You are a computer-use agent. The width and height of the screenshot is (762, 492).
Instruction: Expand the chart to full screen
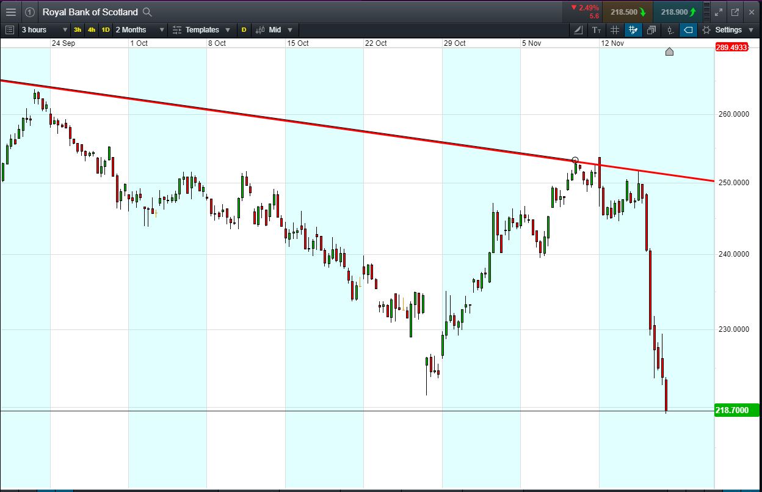point(719,12)
